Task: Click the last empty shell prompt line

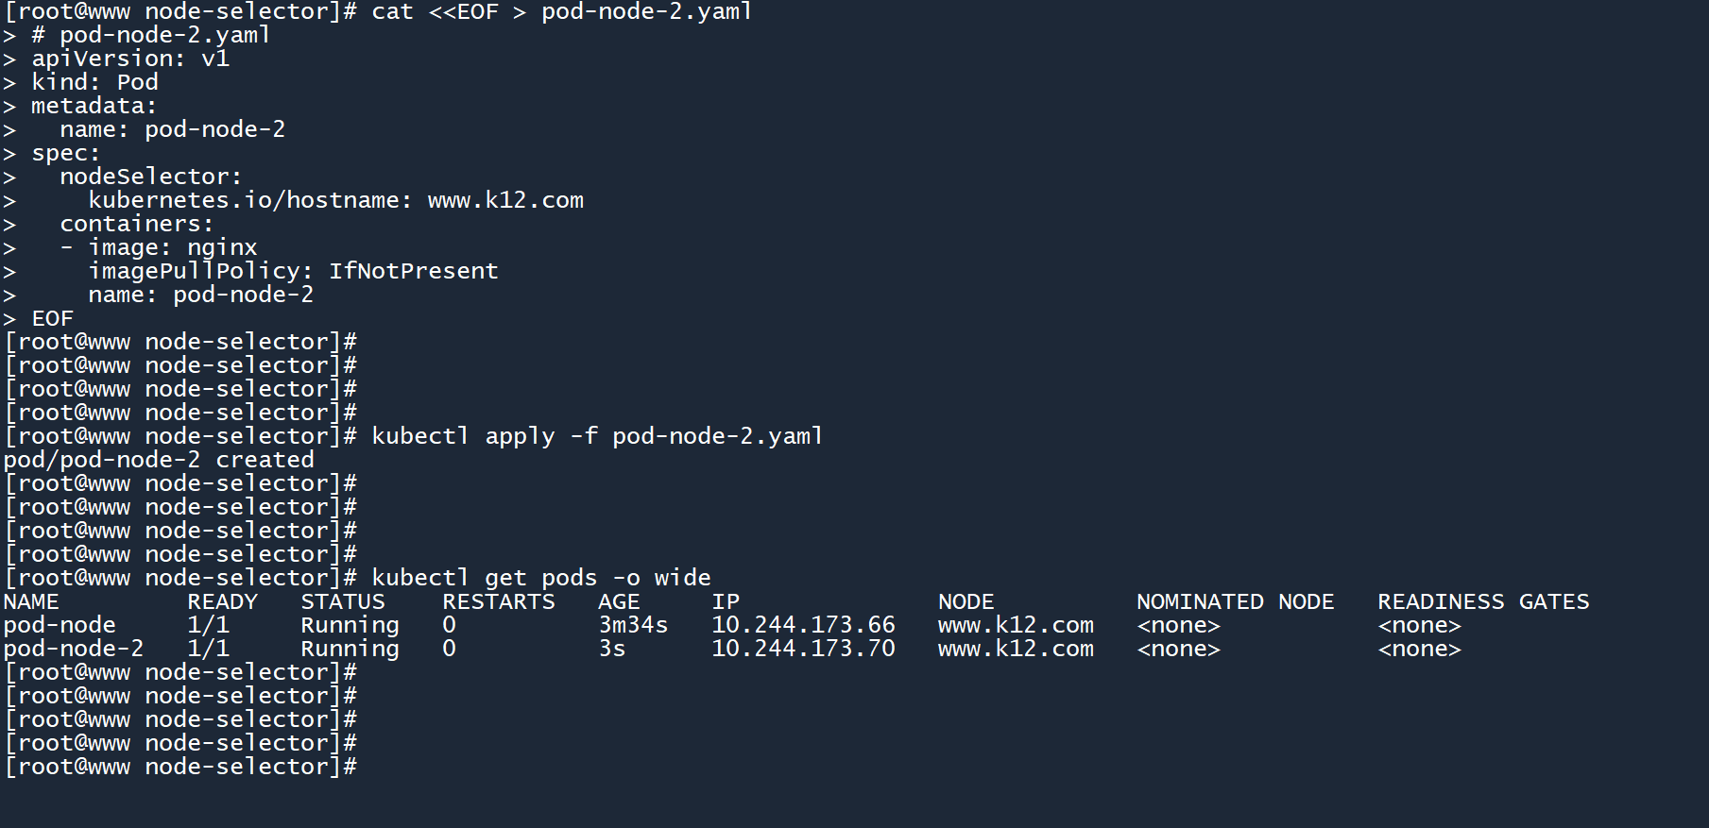Action: (x=179, y=767)
